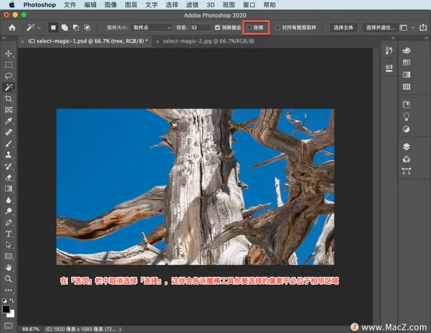Open the 滤镜 menu
The height and width of the screenshot is (333, 431).
[193, 5]
